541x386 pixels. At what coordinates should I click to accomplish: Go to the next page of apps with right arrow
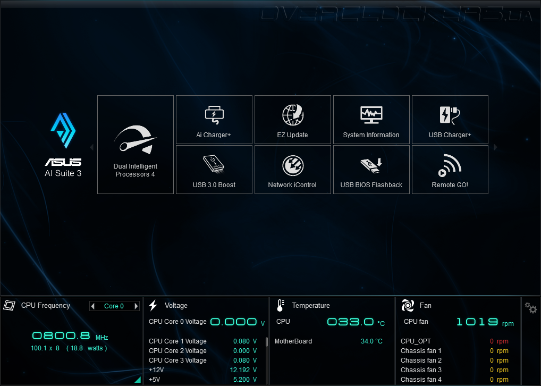(x=495, y=147)
